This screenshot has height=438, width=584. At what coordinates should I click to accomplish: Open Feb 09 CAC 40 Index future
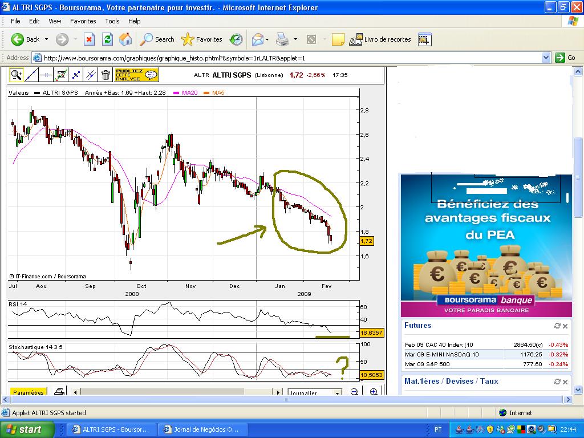[439, 345]
